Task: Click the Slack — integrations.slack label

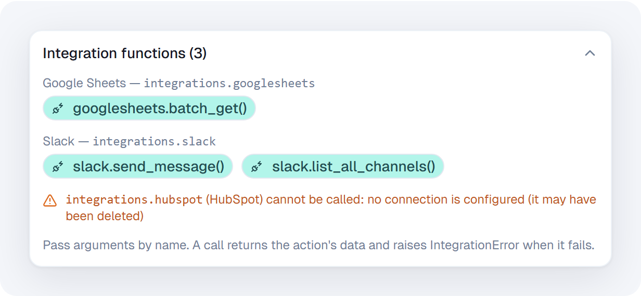Action: point(129,141)
